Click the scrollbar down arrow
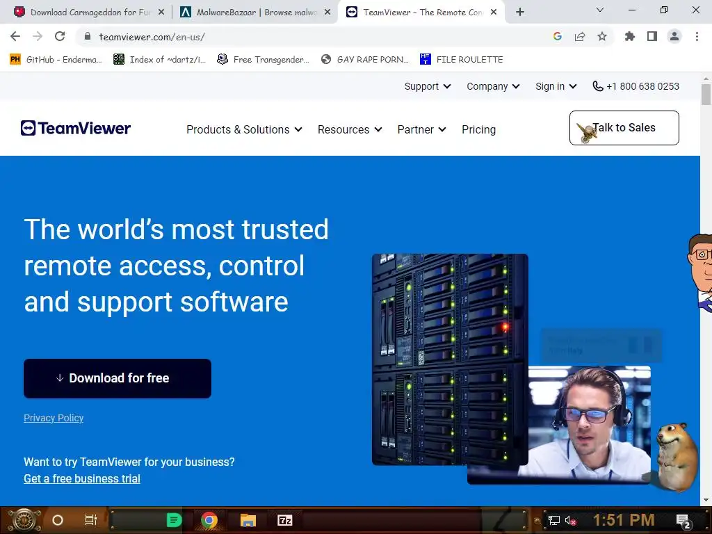Viewport: 712px width, 534px height. click(x=706, y=500)
